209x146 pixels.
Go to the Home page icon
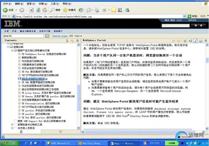point(45,10)
